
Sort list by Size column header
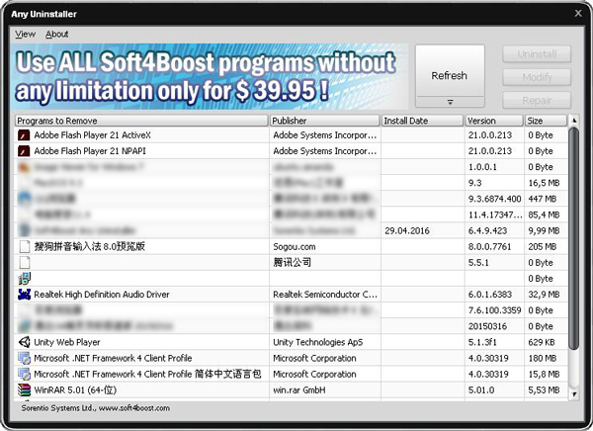(546, 121)
